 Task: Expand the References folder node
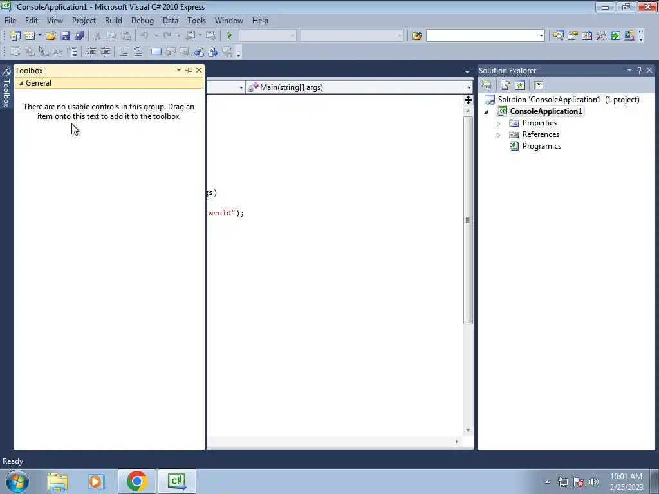coord(499,135)
